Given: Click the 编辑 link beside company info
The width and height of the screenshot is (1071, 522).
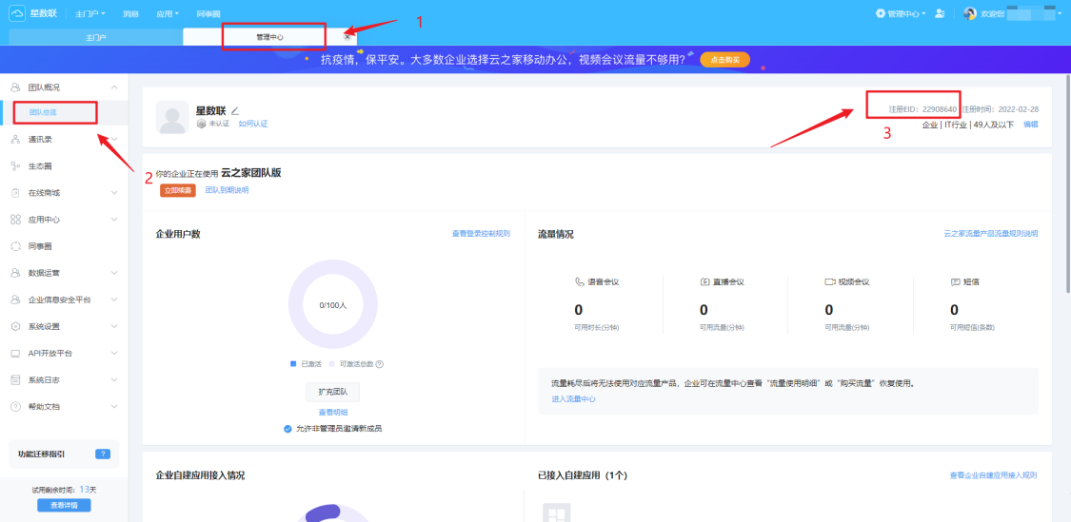Looking at the screenshot, I should 1031,125.
